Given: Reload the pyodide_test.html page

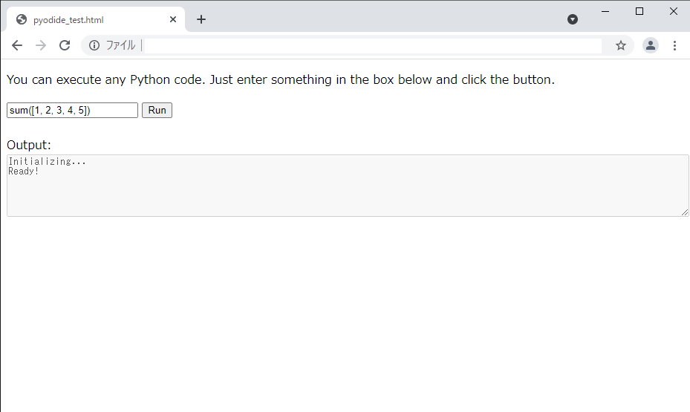Looking at the screenshot, I should (x=65, y=45).
